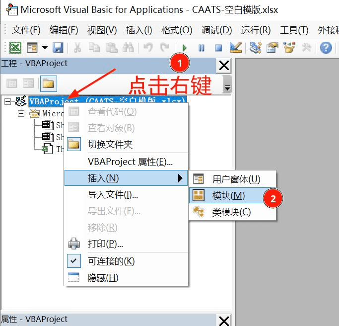Screen dimensions: 339x326
Task: Run the macro with the green play icon
Action: pos(185,48)
